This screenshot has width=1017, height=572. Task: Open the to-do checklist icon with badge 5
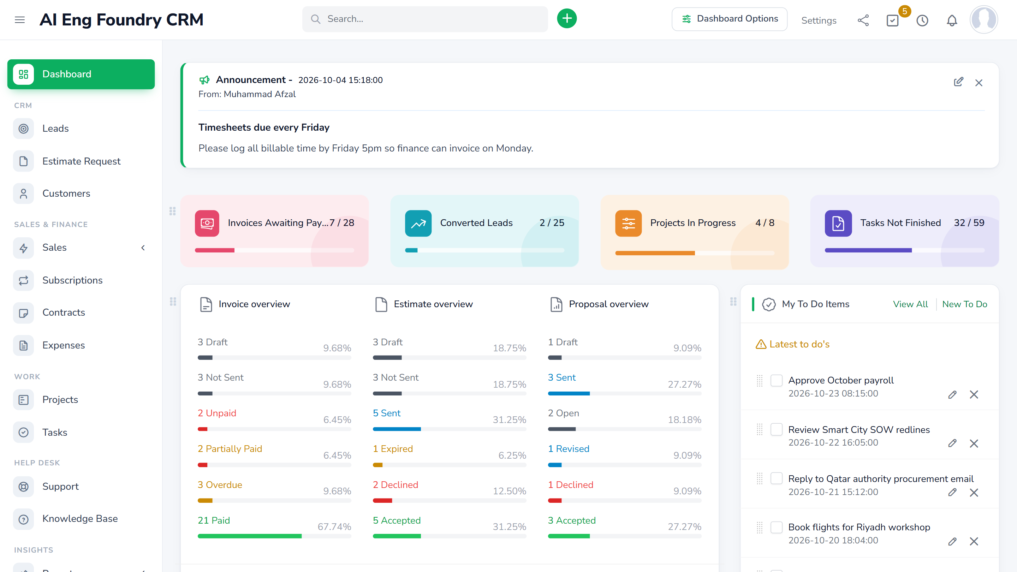pos(893,20)
